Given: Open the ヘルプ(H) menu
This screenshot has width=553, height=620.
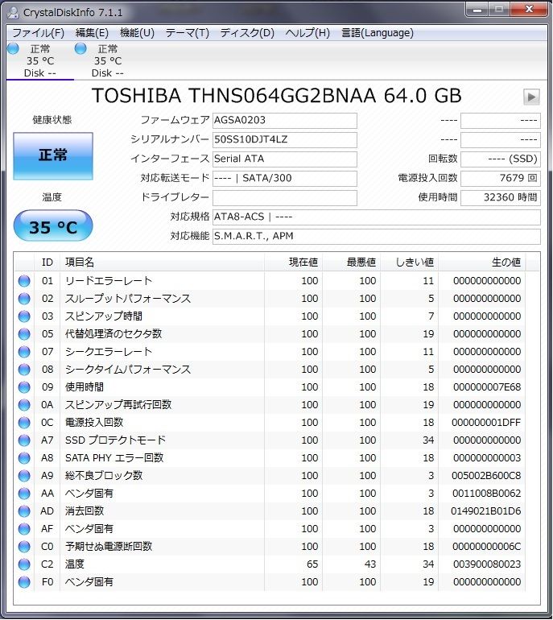Looking at the screenshot, I should pos(307,32).
